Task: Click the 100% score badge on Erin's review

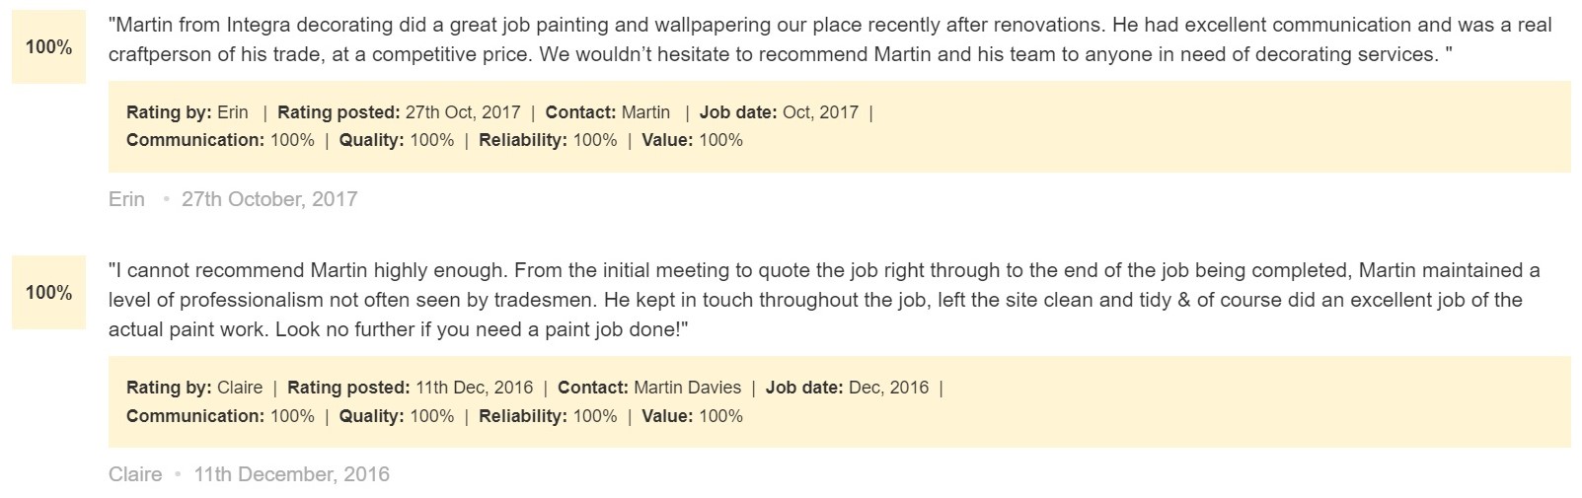Action: 48,47
